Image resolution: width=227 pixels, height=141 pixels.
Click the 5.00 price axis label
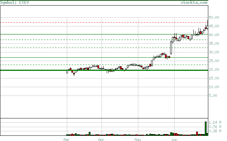click(x=213, y=96)
